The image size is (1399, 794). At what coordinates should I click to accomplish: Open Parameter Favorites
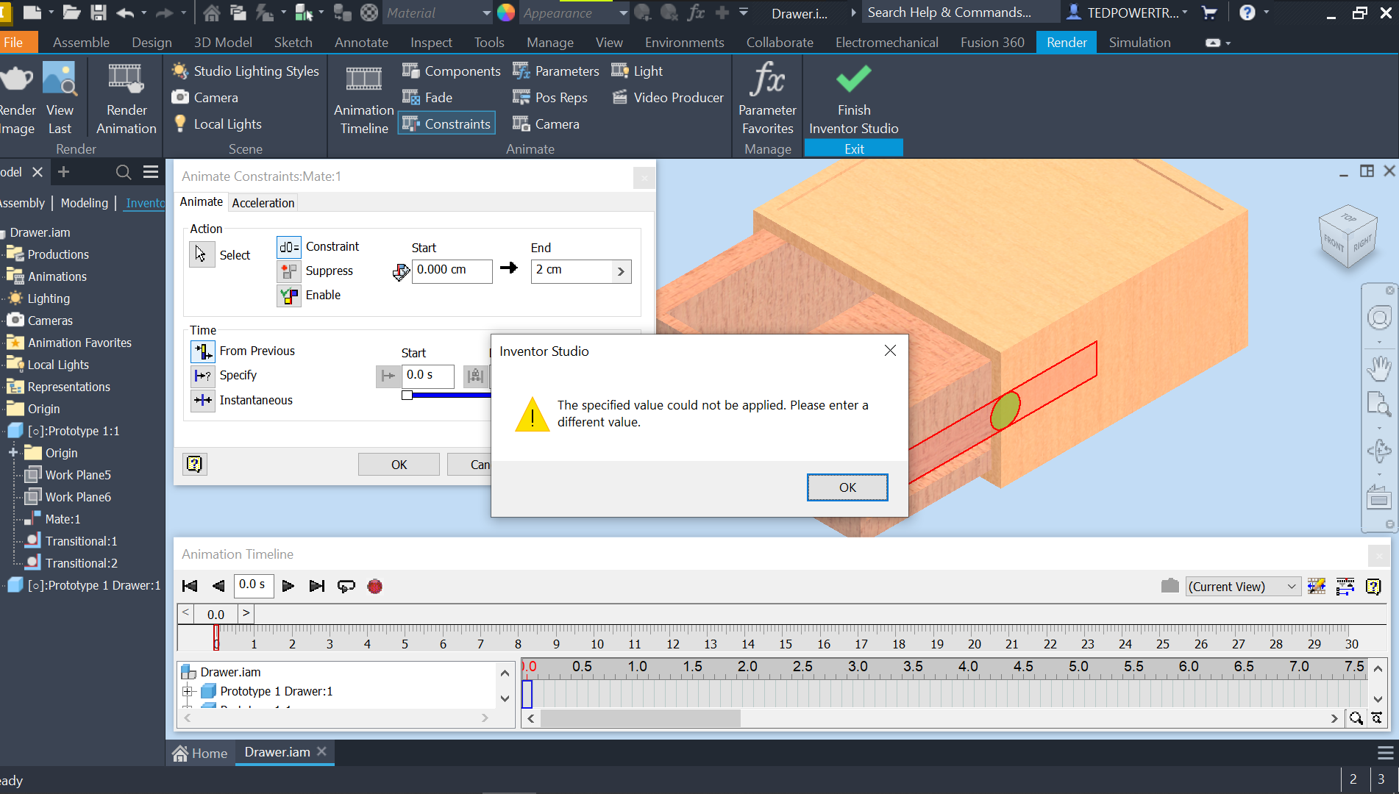[766, 99]
